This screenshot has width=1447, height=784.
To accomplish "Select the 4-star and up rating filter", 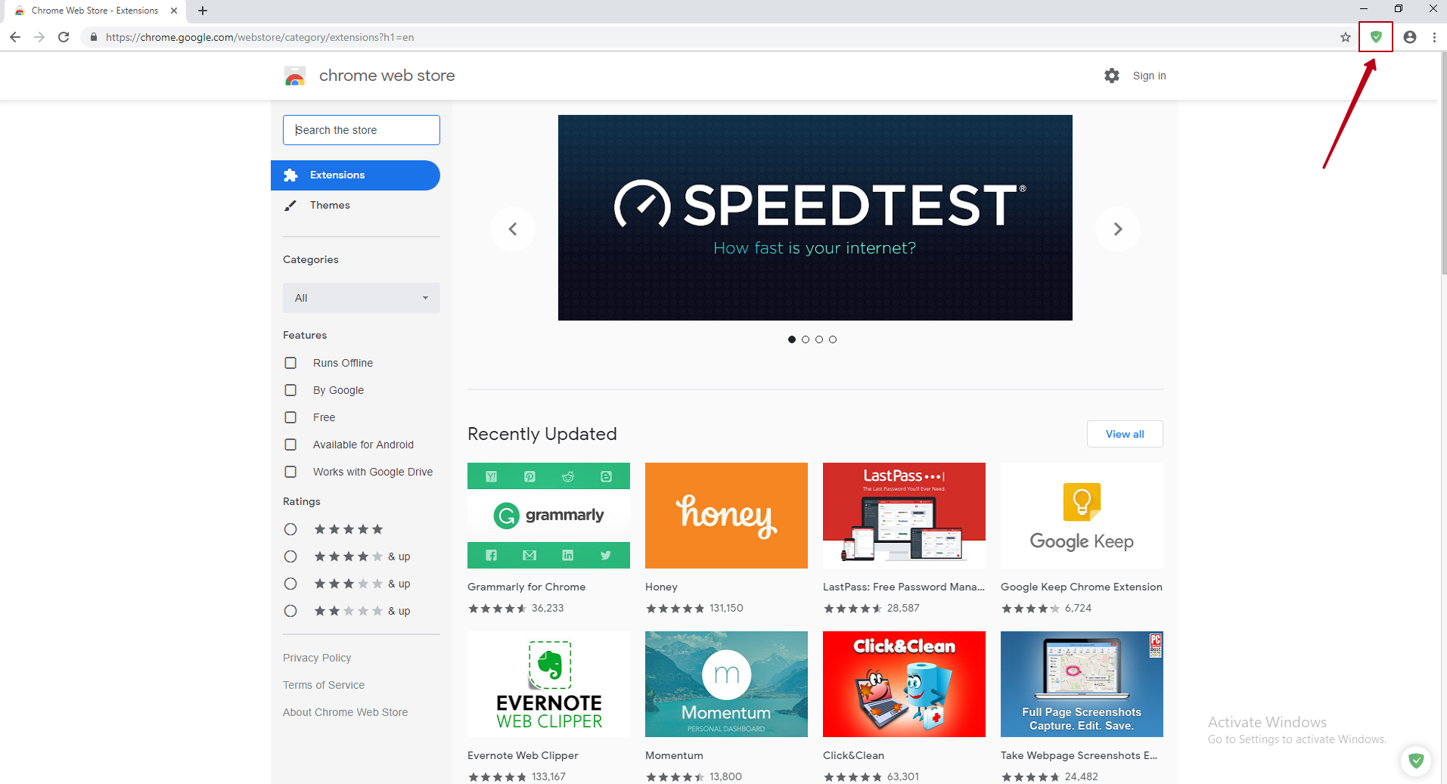I will (x=290, y=556).
